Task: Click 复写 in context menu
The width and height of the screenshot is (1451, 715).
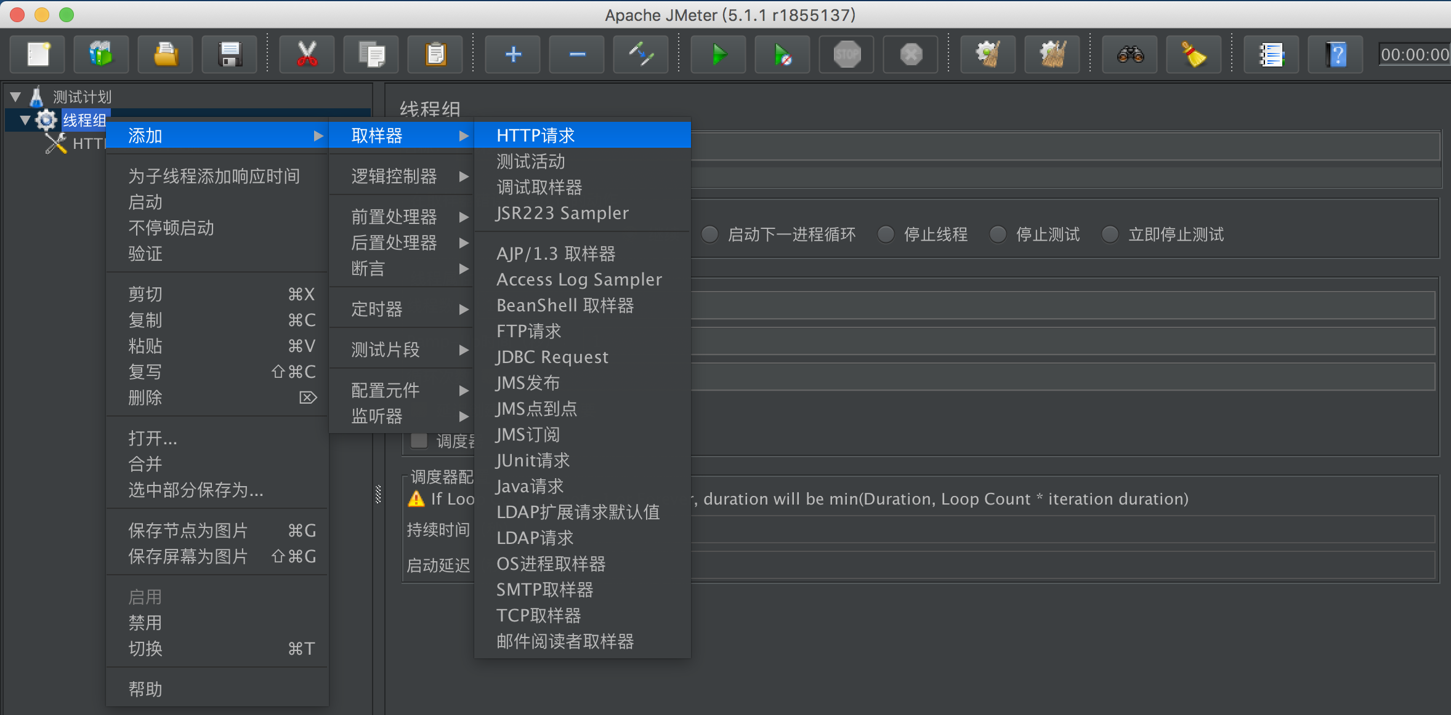Action: tap(217, 372)
